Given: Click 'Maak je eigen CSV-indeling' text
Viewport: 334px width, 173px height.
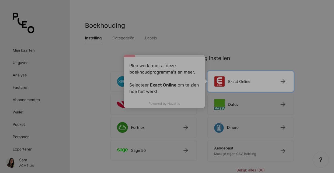Looking at the screenshot, I should click(x=235, y=154).
